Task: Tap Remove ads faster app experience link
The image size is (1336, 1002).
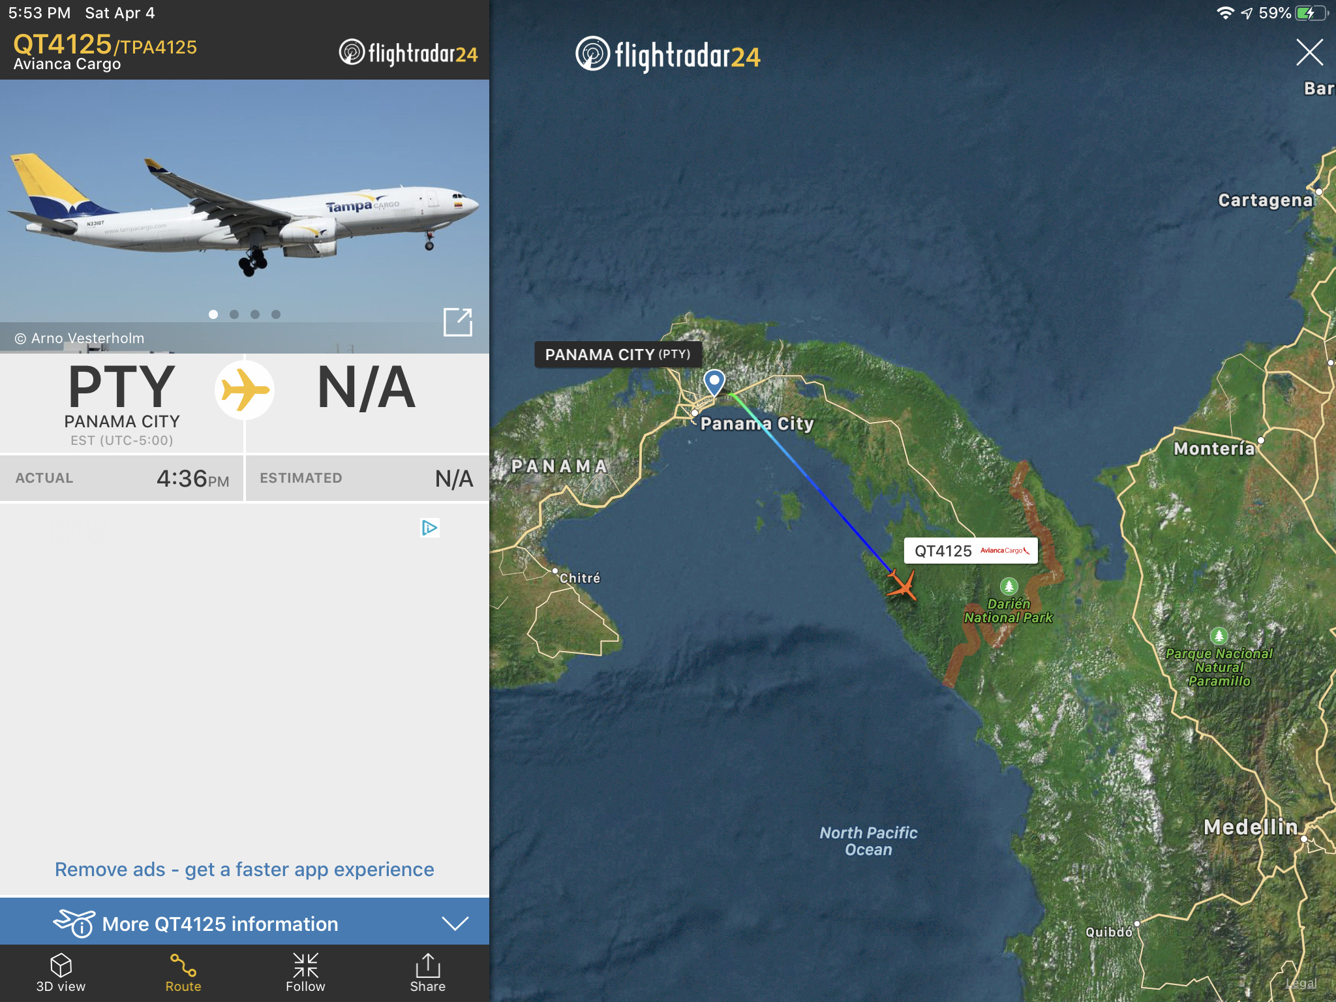Action: (245, 870)
